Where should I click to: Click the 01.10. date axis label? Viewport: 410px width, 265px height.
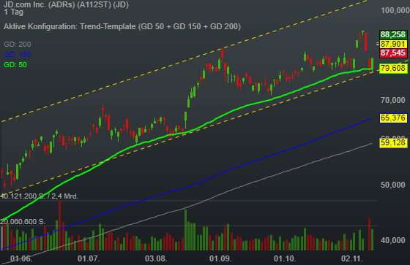point(285,258)
